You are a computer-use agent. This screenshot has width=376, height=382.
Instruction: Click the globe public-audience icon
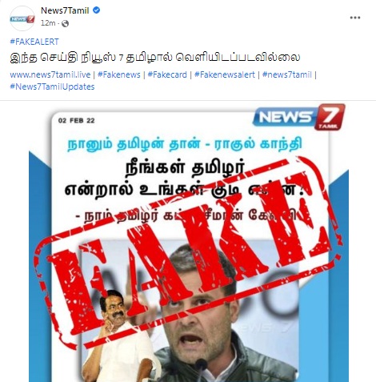click(x=65, y=24)
